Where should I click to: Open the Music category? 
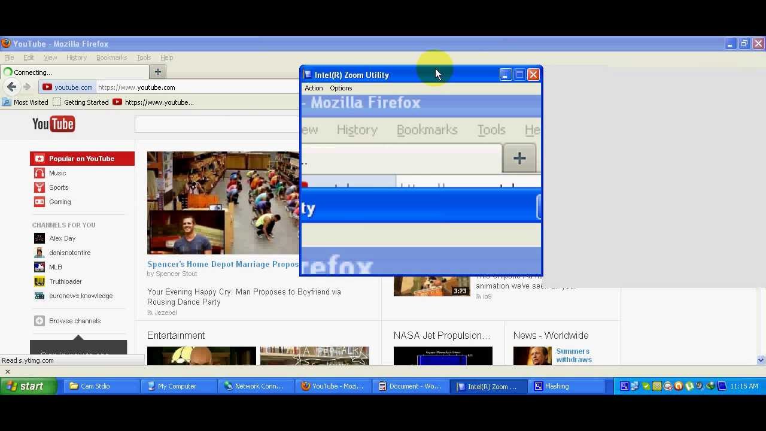coord(57,173)
